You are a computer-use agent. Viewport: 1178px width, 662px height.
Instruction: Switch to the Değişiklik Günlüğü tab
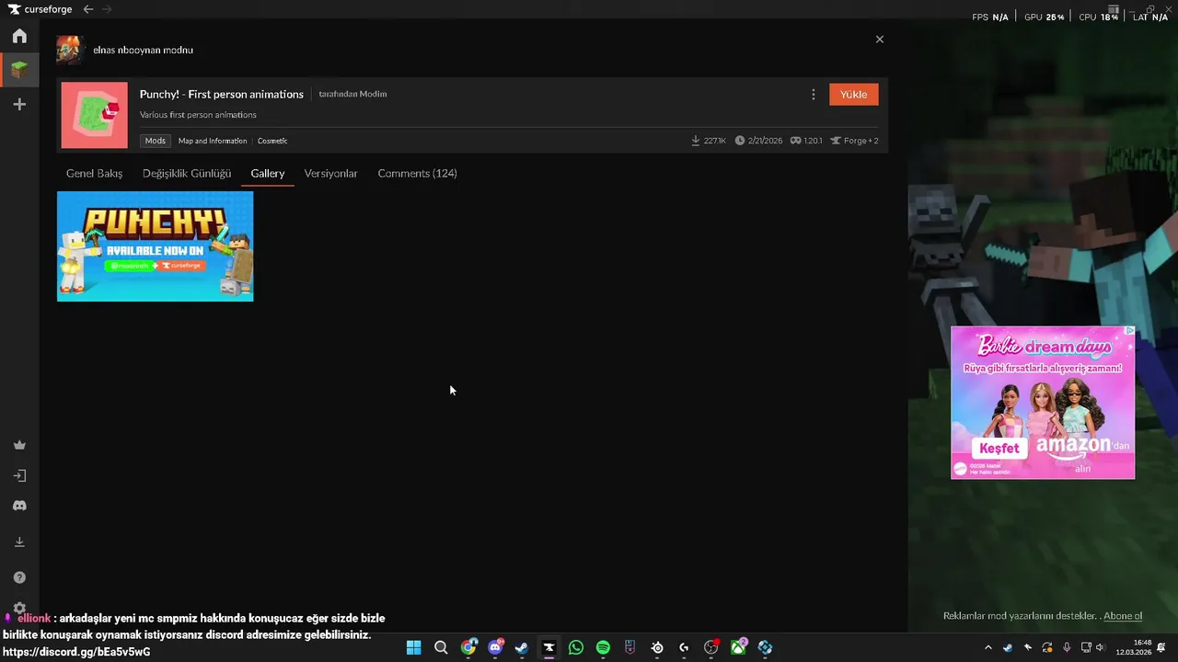[x=187, y=173]
